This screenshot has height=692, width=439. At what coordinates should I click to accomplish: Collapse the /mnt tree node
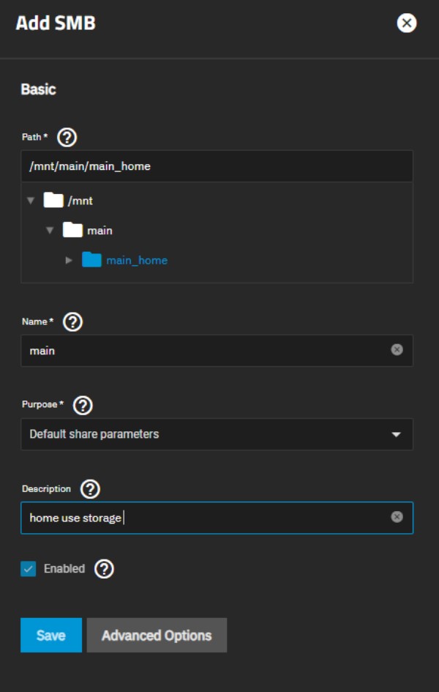coord(31,201)
